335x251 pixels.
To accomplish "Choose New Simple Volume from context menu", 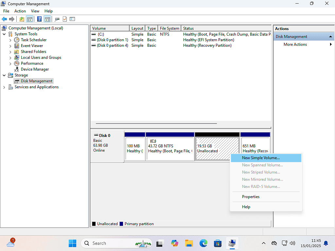I will point(261,158).
